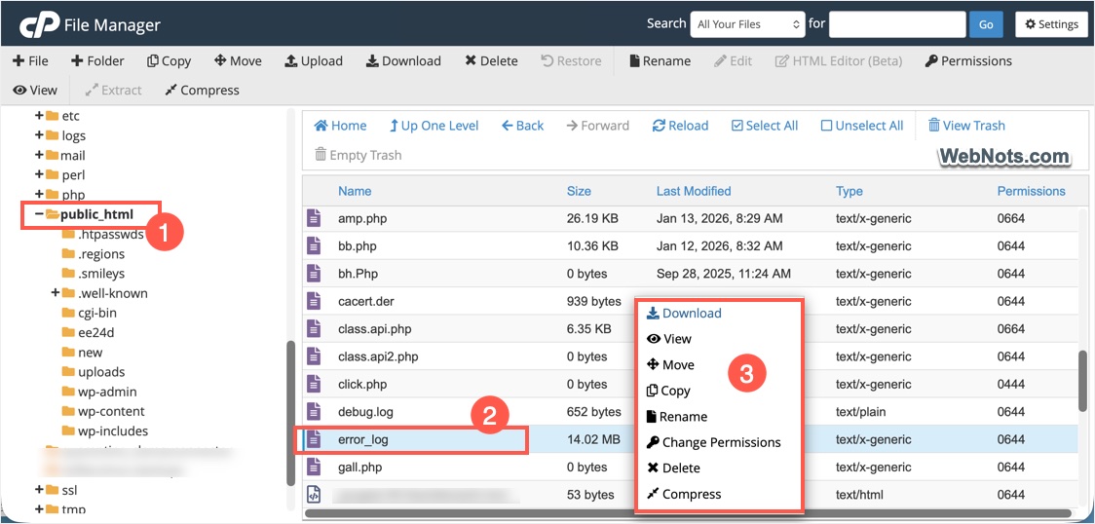Screen dimensions: 1095x524
Task: Click Download in the top toolbar
Action: tap(403, 61)
